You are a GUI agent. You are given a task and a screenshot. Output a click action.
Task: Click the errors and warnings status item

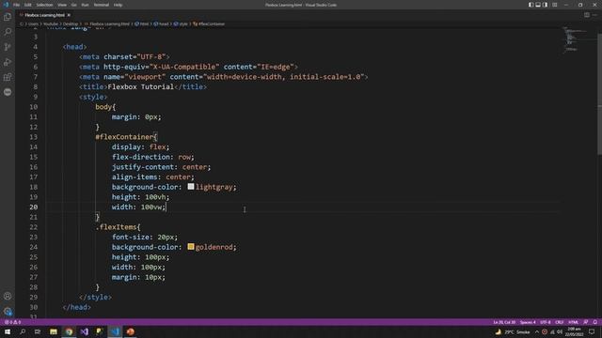pyautogui.click(x=12, y=322)
